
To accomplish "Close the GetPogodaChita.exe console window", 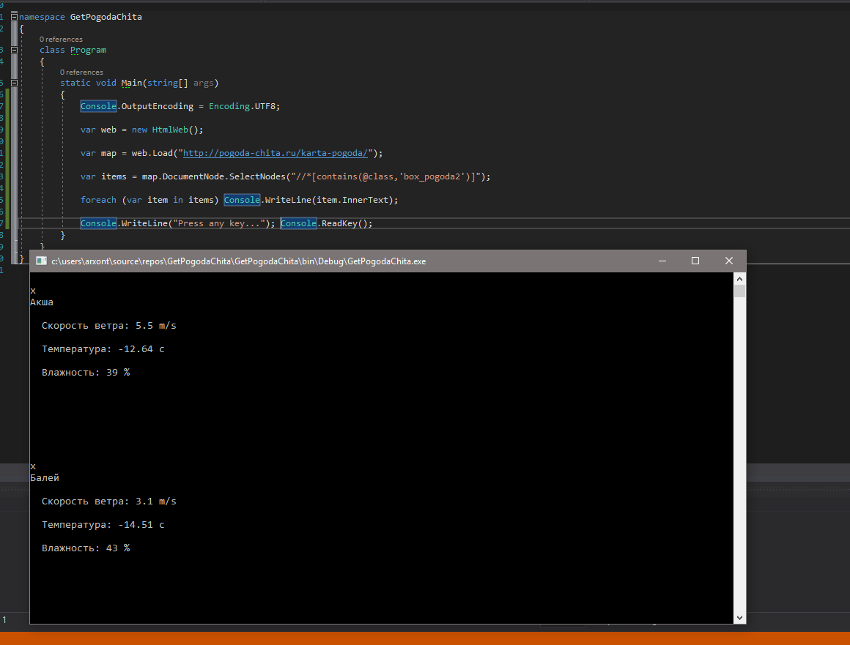I will (729, 261).
